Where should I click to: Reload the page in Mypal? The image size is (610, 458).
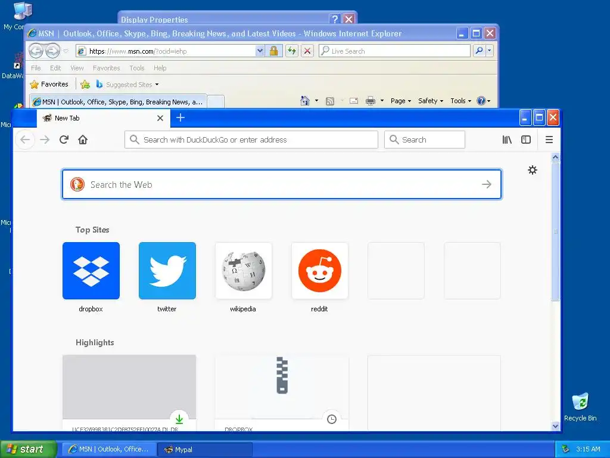click(x=64, y=140)
